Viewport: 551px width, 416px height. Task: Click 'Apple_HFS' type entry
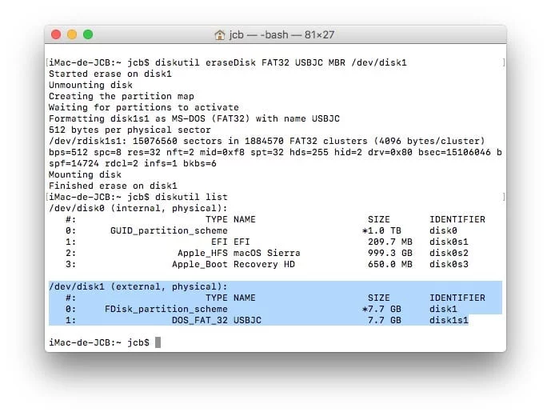202,253
